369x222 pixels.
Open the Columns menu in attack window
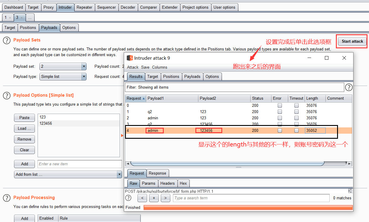coord(160,67)
